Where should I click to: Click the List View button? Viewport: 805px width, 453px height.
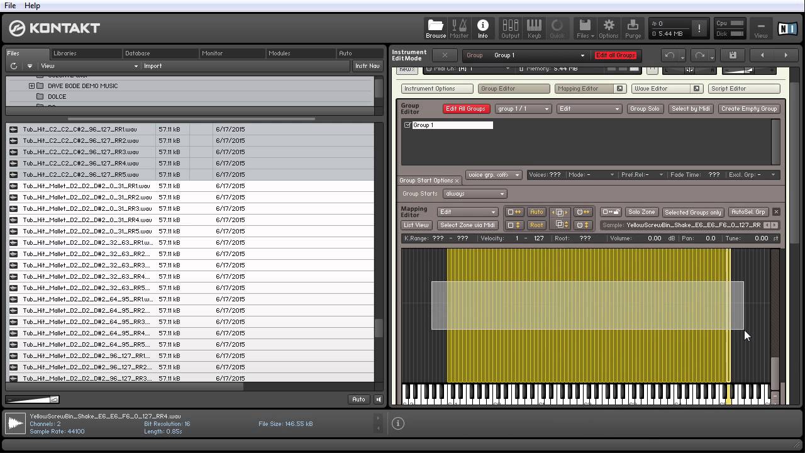click(416, 225)
